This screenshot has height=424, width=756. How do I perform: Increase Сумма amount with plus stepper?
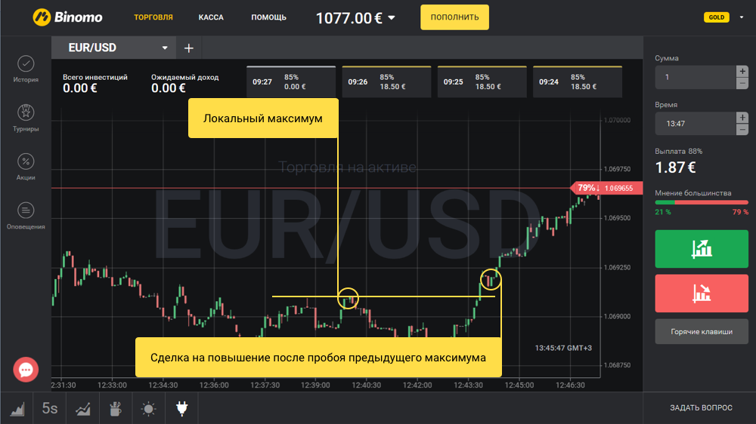click(x=742, y=71)
